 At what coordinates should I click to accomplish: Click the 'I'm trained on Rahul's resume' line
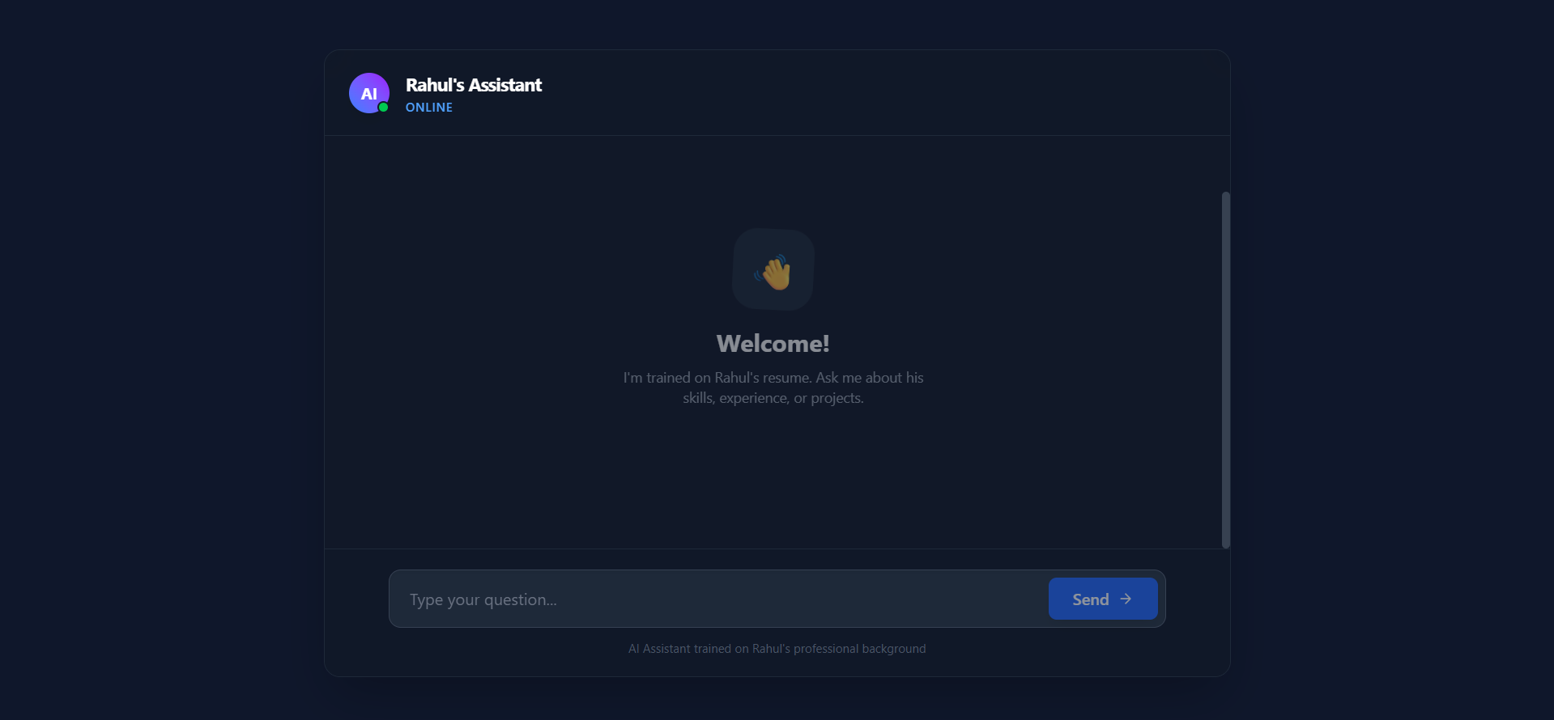tap(773, 378)
